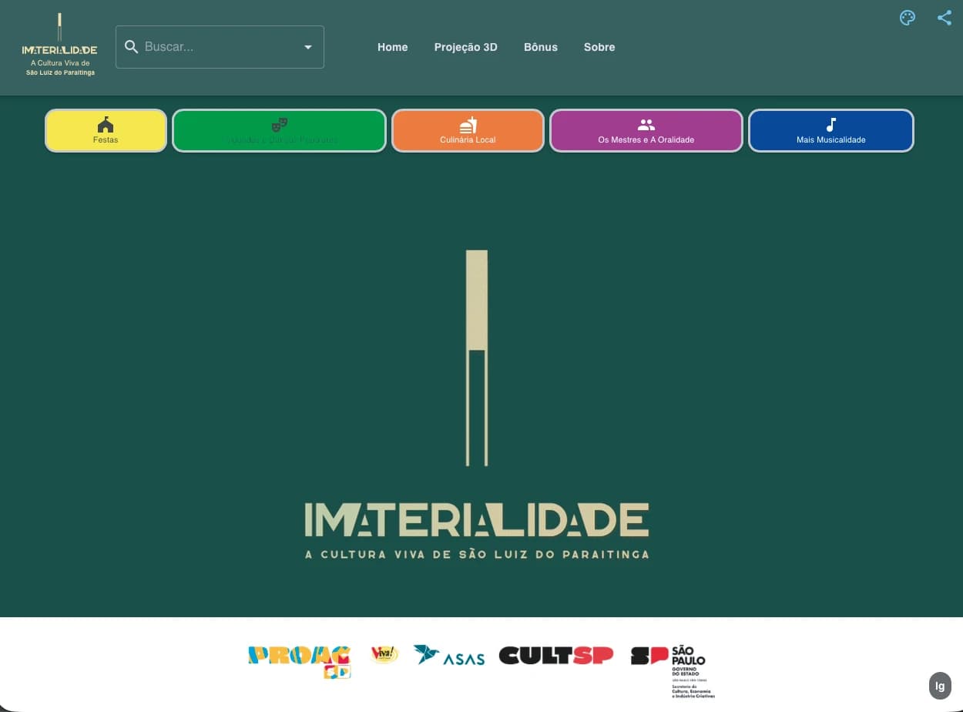Open the Sobre page
The height and width of the screenshot is (712, 963).
click(599, 47)
